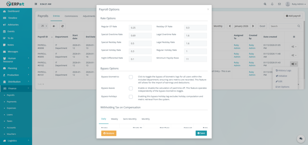Enable the Bypass-biometrics checkbox
Viewport: 308px width, 145px height.
(131, 77)
